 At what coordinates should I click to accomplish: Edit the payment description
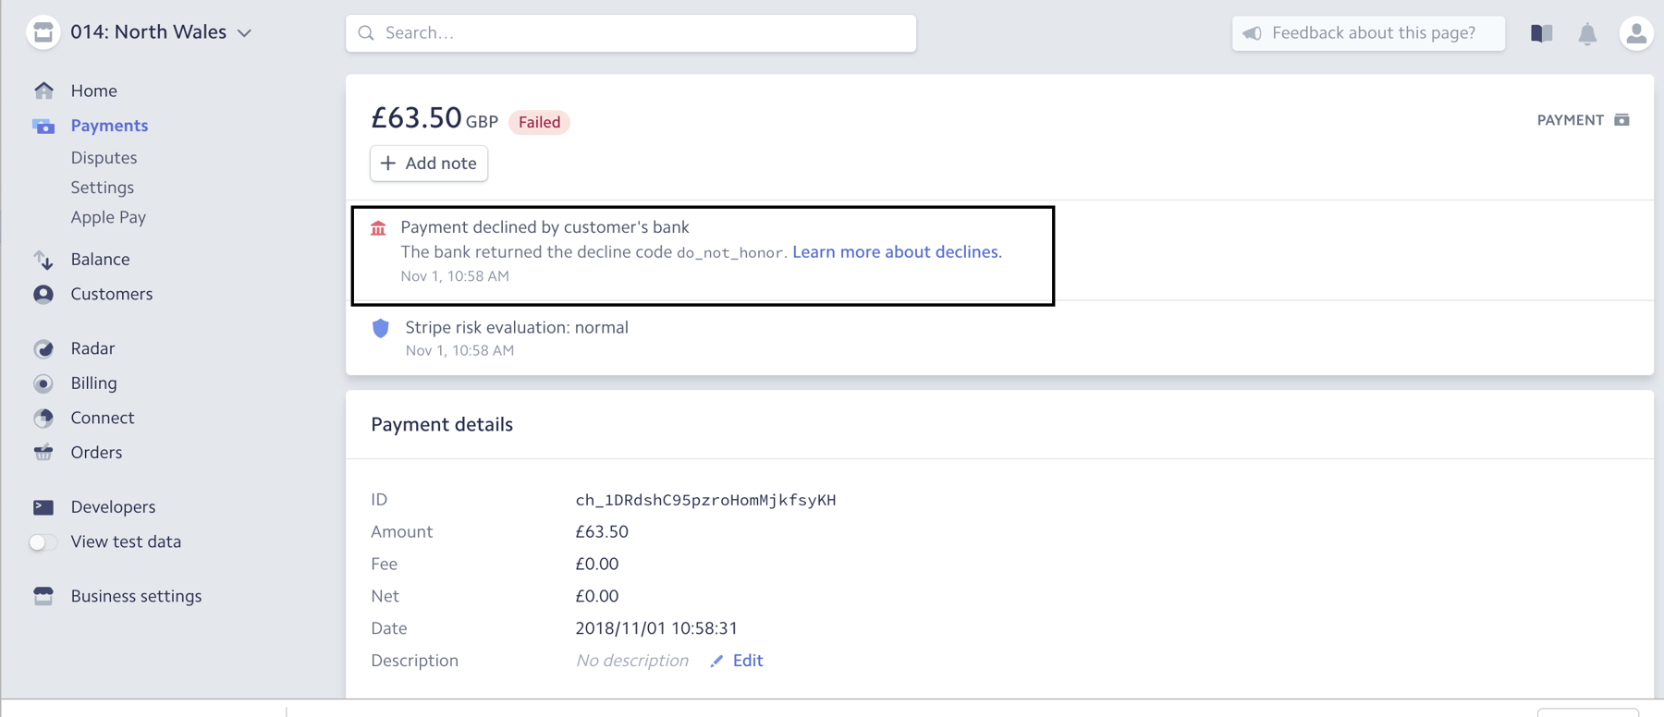tap(746, 661)
